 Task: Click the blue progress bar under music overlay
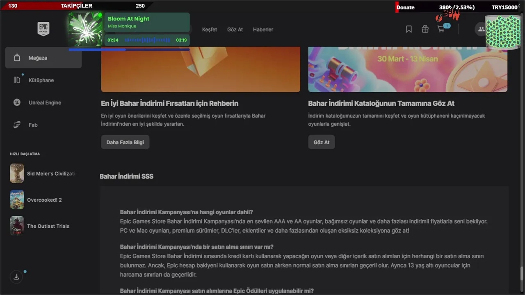pyautogui.click(x=129, y=50)
